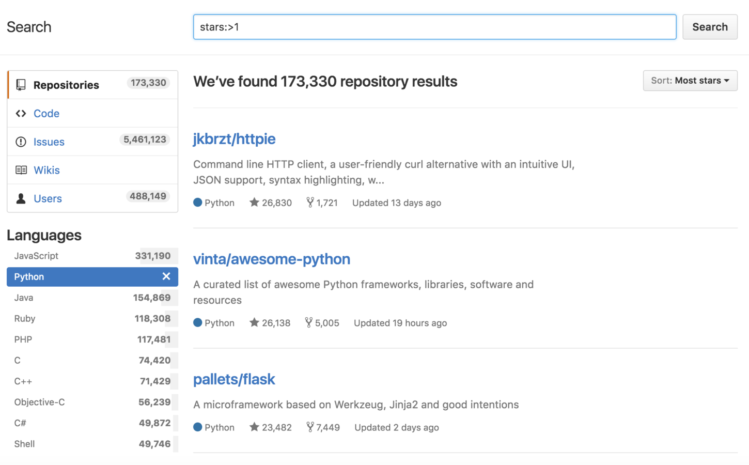The image size is (749, 465).
Task: Click the flask microframework description text
Action: [356, 405]
